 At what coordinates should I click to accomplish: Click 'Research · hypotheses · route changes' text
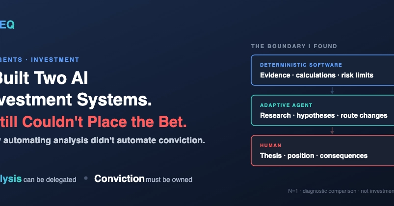(x=324, y=115)
